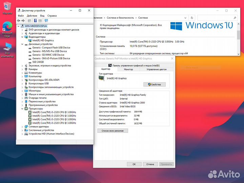Select SSD 240GB disk entry
The width and height of the screenshot is (244, 183).
coord(38,62)
